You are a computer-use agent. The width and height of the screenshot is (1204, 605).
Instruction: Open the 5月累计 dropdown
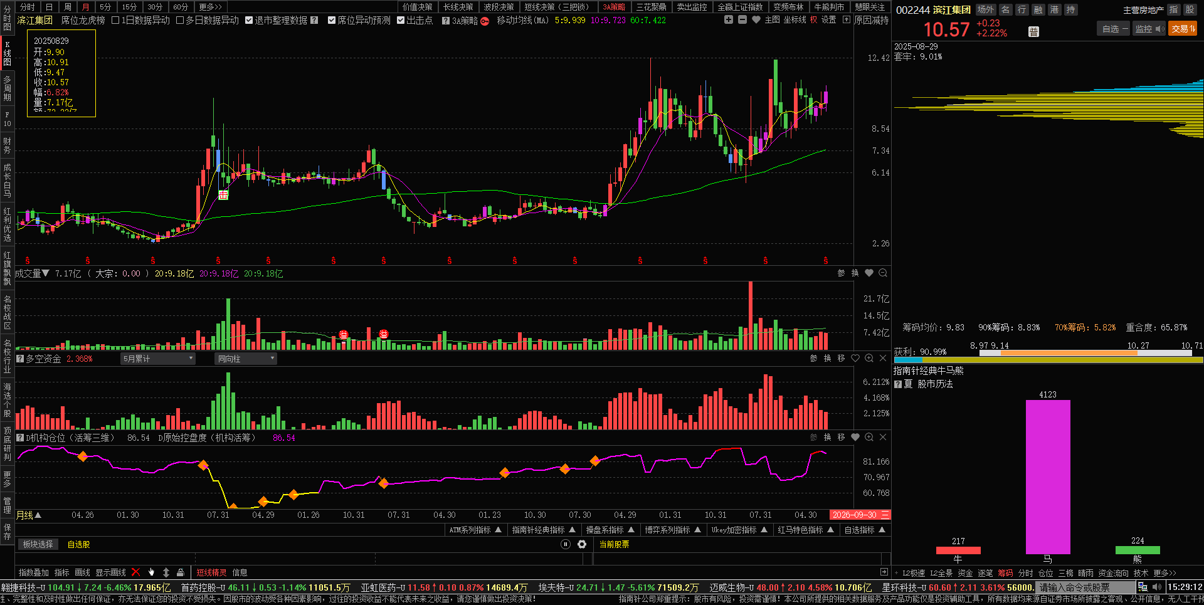click(x=158, y=359)
